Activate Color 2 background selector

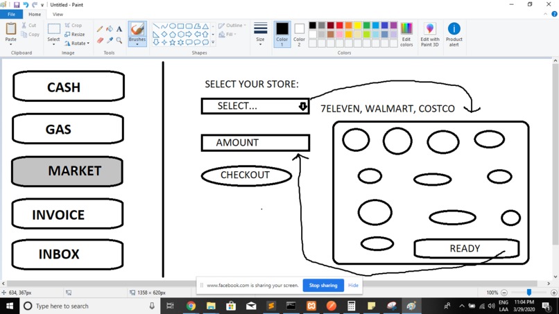point(299,34)
